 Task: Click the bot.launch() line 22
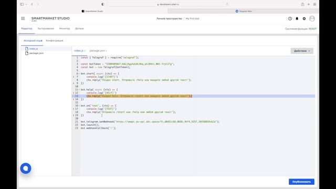pos(90,125)
